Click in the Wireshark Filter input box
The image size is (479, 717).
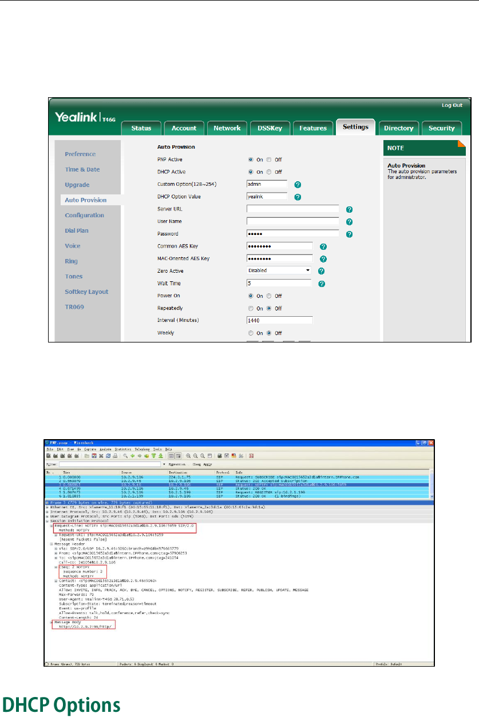(x=110, y=464)
